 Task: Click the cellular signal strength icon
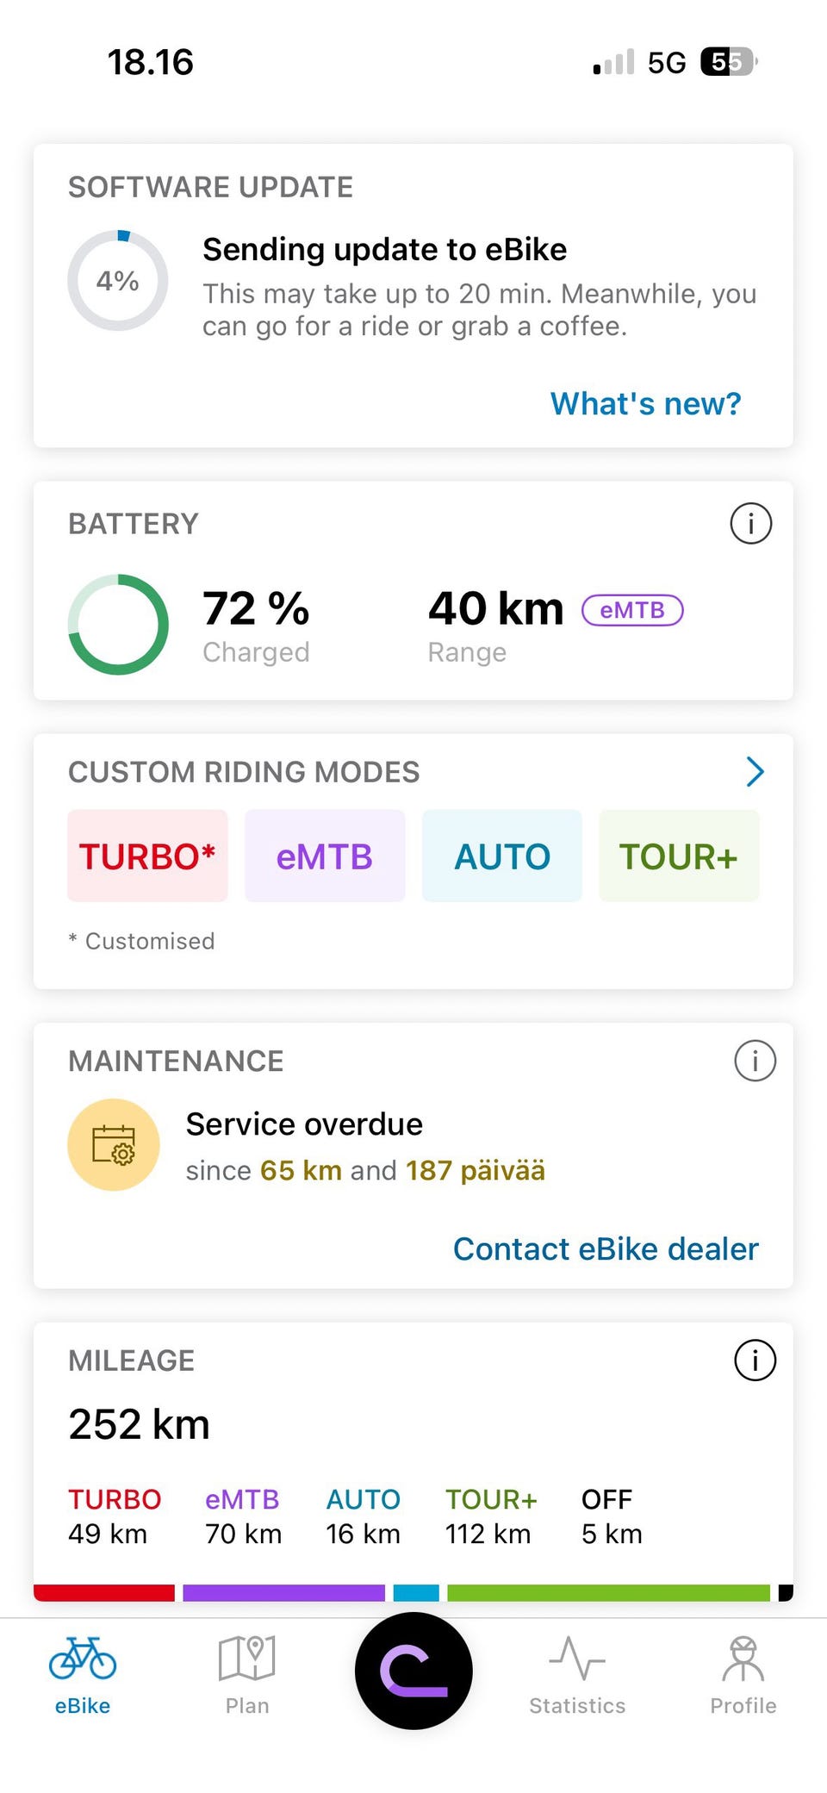pyautogui.click(x=613, y=62)
